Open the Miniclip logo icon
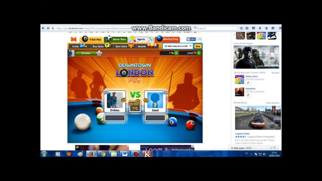The image size is (322, 181). [x=73, y=39]
